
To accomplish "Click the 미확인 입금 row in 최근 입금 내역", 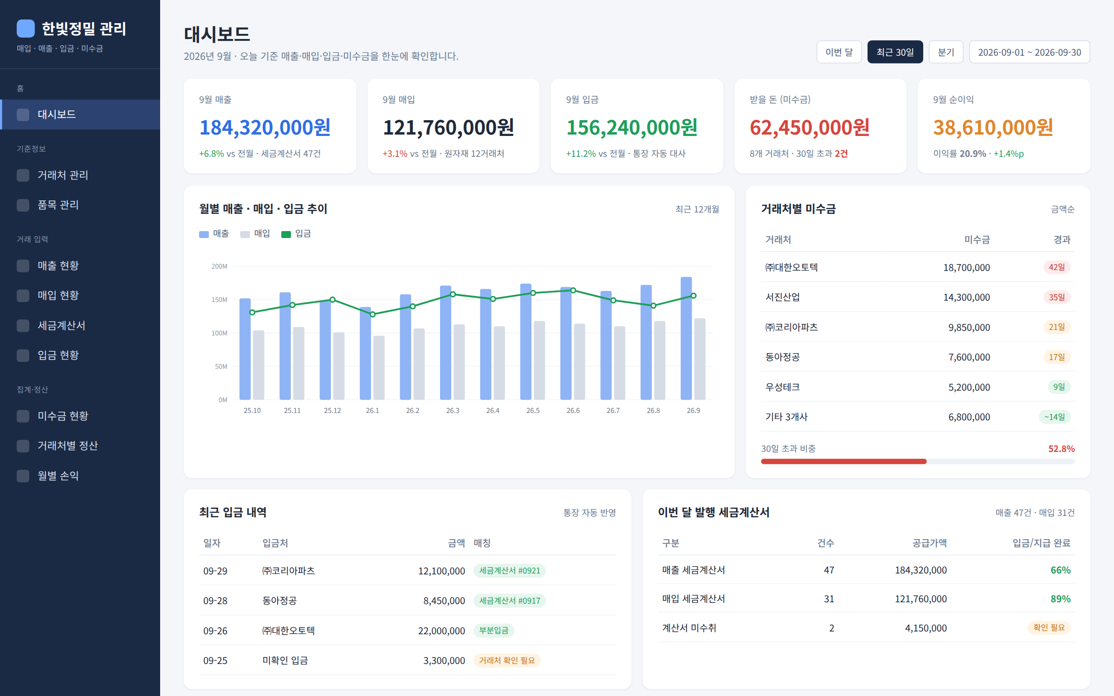I will click(x=408, y=660).
